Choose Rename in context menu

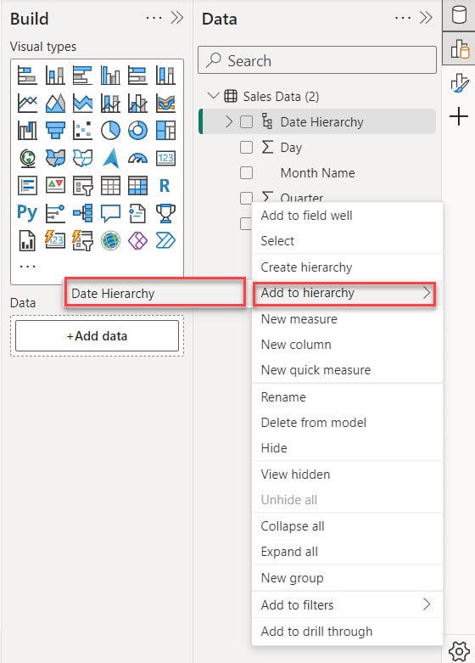pos(347,397)
